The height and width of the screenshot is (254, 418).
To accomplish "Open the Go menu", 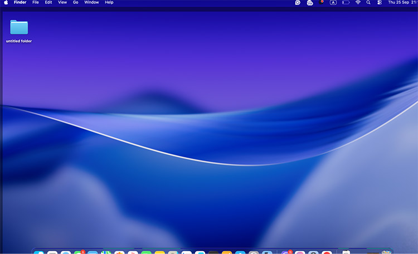I will [75, 3].
